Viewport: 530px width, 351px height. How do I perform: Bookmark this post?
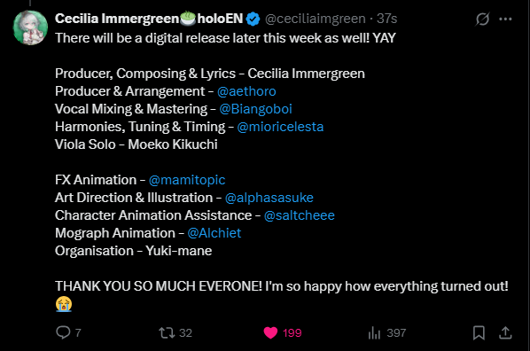479,332
